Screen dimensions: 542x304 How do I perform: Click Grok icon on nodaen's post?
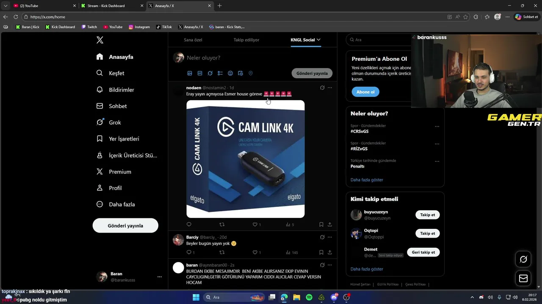322,88
